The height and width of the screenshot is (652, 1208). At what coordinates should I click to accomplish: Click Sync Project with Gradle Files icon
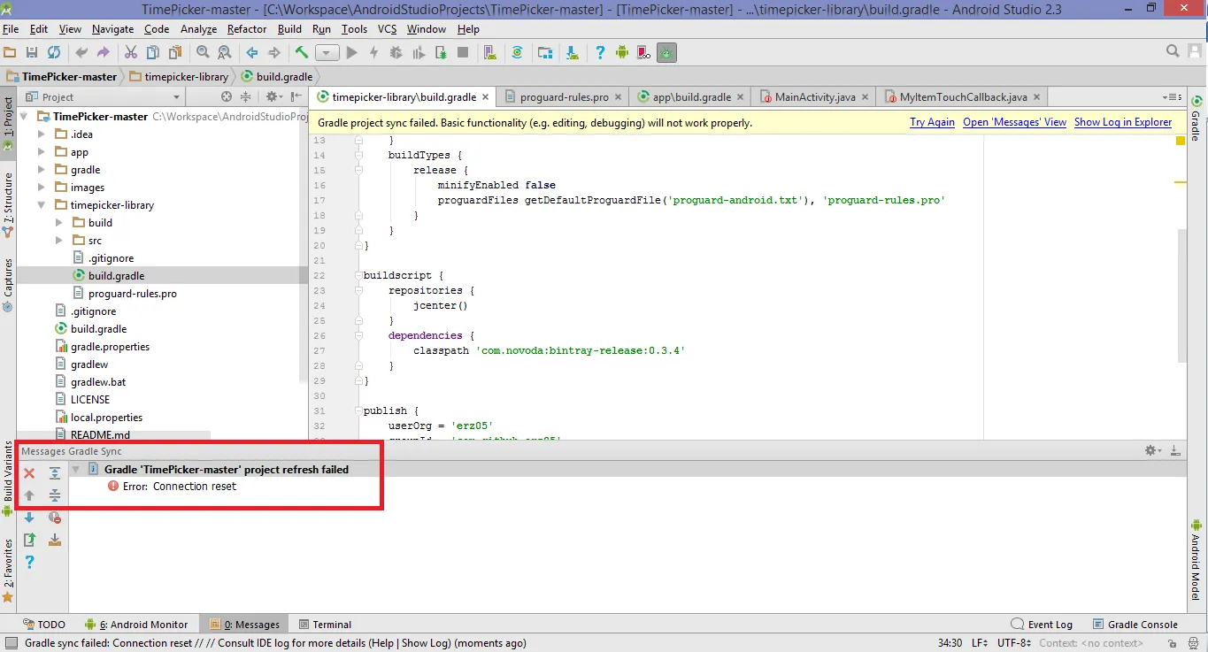coord(518,53)
